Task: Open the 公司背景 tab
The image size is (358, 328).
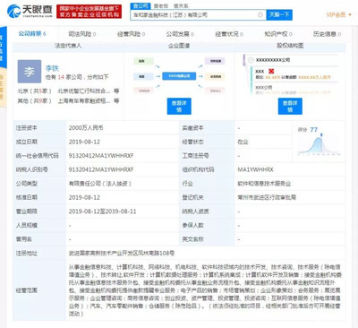Action: [x=32, y=34]
